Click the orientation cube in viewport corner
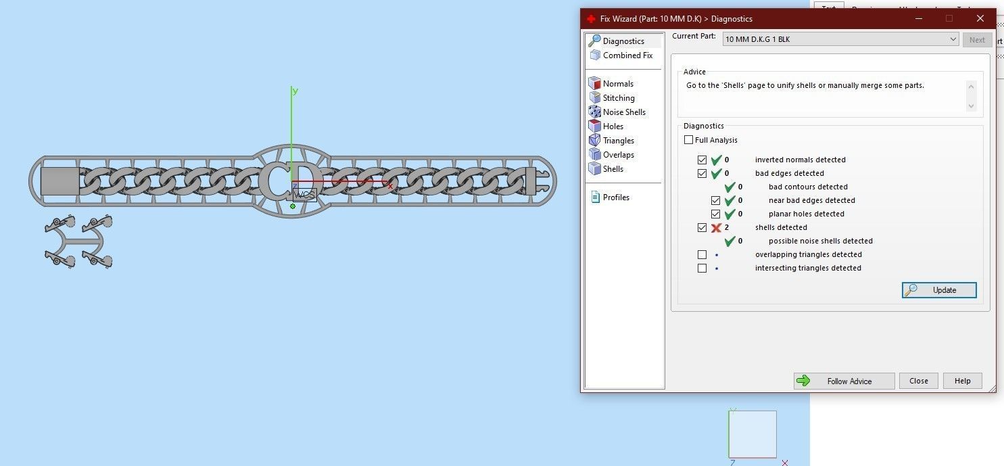Screen dimensions: 1004x466 coord(752,434)
